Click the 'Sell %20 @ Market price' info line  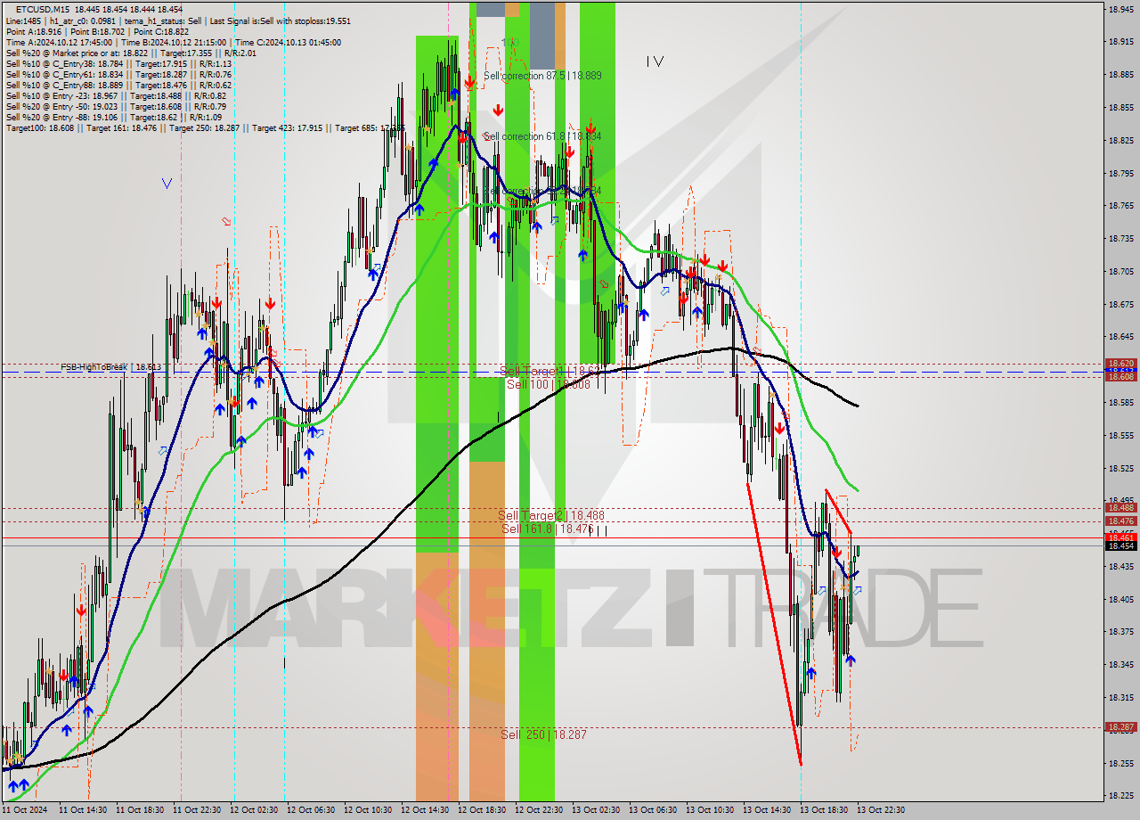click(x=131, y=53)
